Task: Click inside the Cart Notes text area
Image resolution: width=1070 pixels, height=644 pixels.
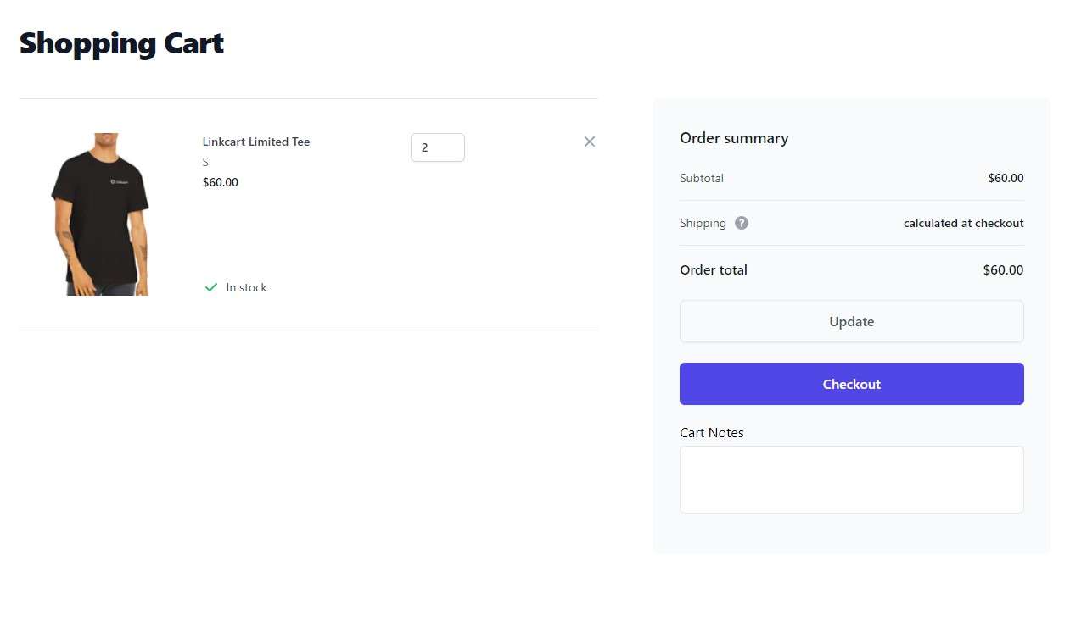Action: pyautogui.click(x=851, y=479)
